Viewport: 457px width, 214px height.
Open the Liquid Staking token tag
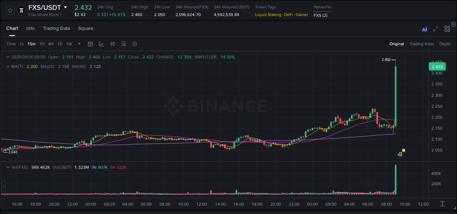[268, 15]
